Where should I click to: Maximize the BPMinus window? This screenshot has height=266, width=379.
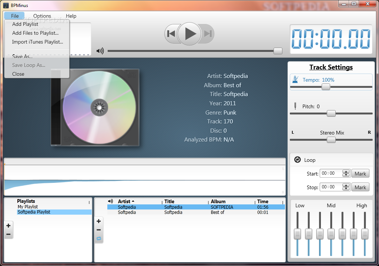pos(354,4)
